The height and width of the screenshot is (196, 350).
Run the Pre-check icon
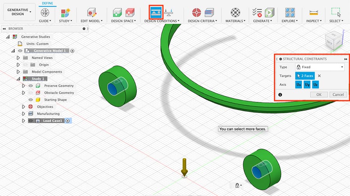pyautogui.click(x=257, y=12)
